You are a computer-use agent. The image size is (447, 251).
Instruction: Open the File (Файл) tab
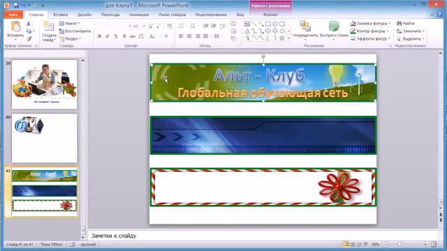coord(13,15)
